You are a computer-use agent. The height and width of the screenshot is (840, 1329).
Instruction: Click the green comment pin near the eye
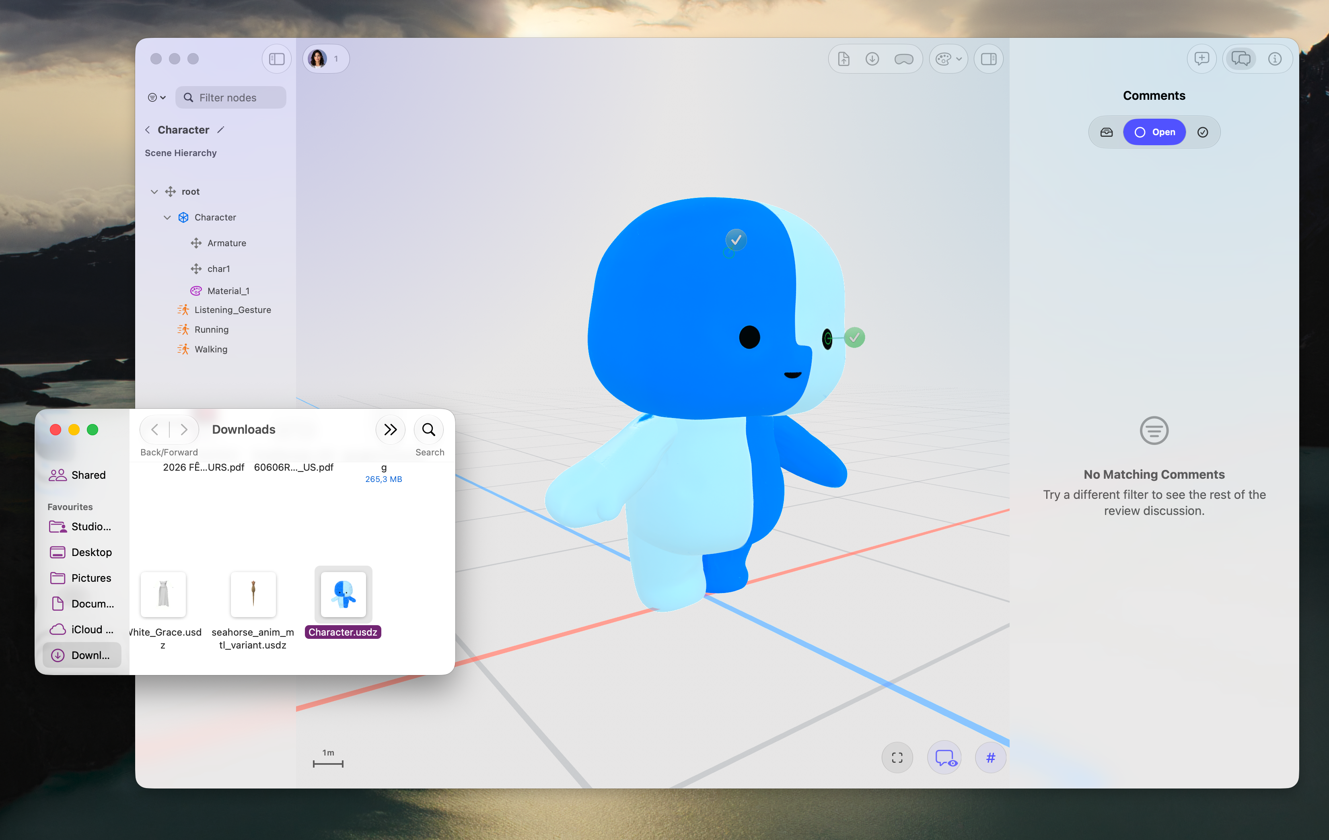854,337
